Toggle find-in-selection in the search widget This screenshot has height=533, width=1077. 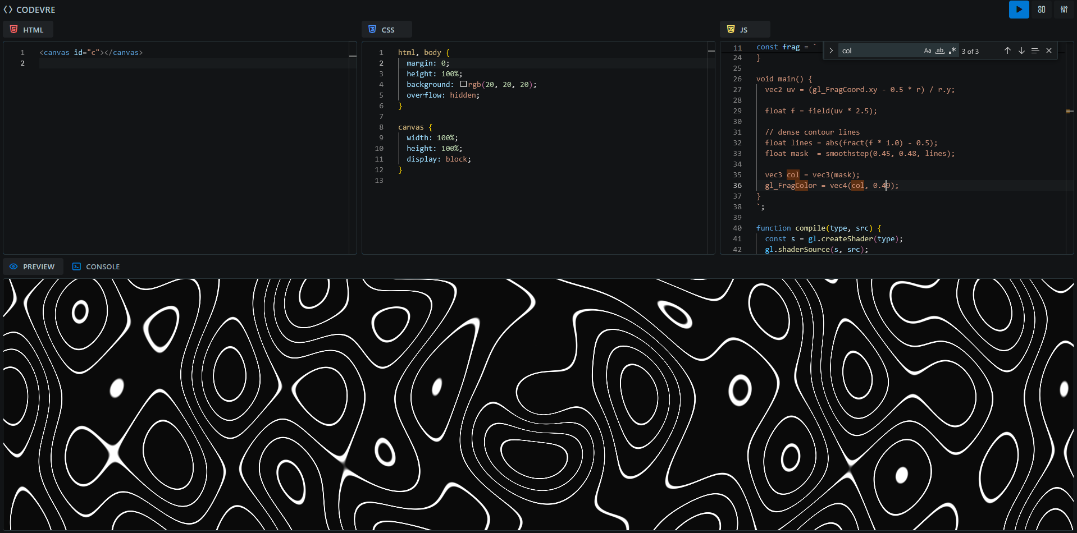point(1035,50)
